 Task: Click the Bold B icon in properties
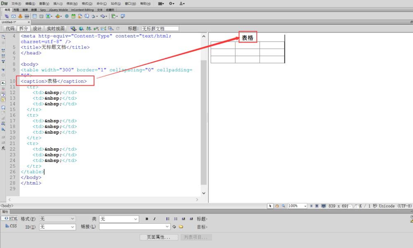pyautogui.click(x=147, y=219)
